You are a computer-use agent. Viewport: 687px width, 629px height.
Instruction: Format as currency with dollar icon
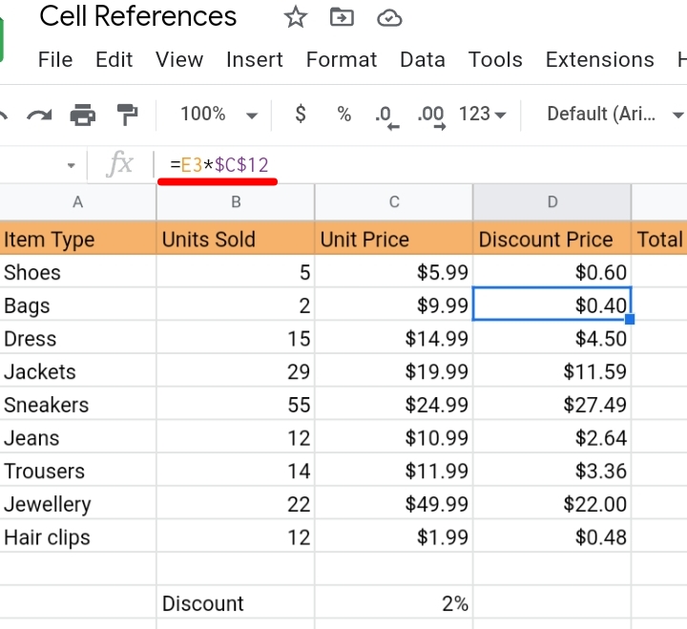(x=301, y=114)
